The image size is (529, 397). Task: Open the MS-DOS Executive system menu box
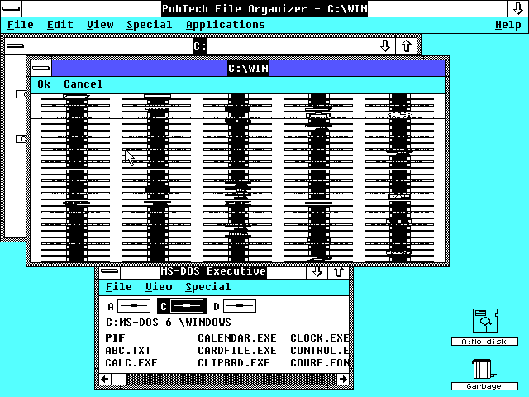(x=110, y=272)
